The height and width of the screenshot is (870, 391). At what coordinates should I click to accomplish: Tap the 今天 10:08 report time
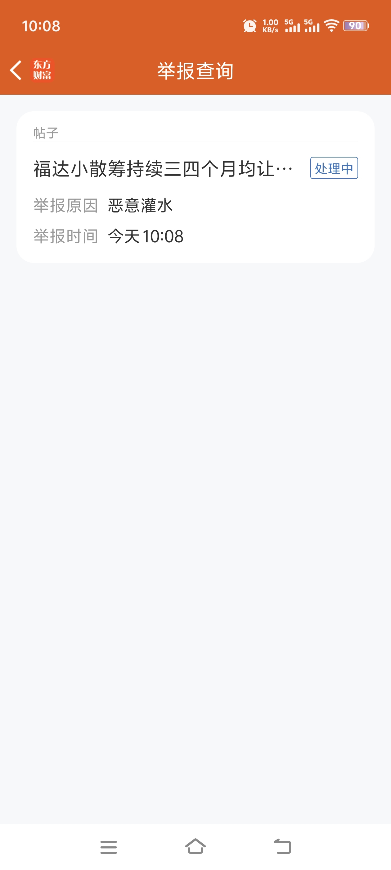(146, 236)
